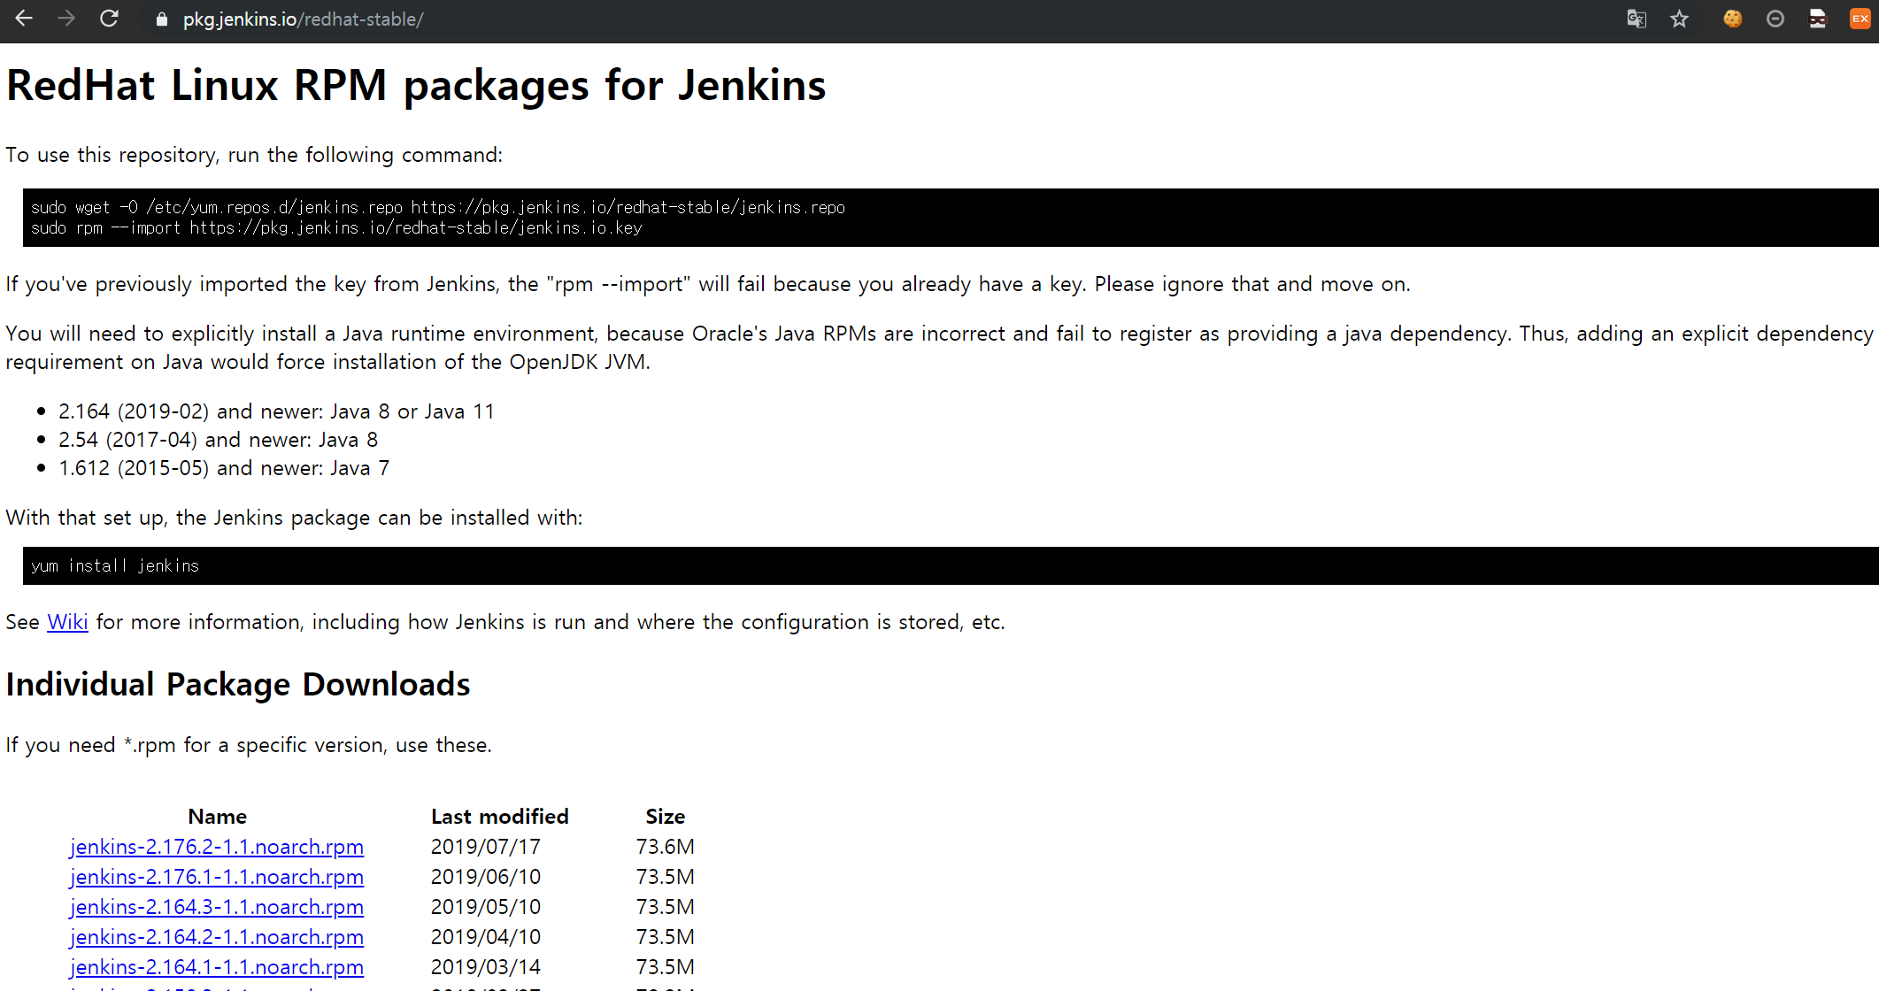The height and width of the screenshot is (991, 1879).
Task: Click 'If you need *.rpm for a specific version' text
Action: click(249, 745)
